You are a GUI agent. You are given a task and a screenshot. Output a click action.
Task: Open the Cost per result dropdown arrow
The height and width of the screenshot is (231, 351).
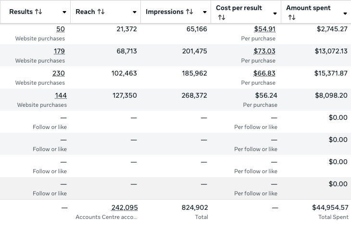click(275, 13)
